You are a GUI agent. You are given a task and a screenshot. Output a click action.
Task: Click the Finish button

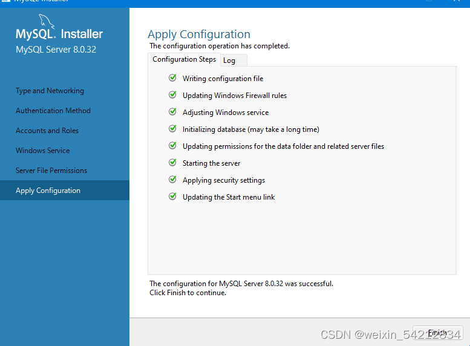[437, 333]
